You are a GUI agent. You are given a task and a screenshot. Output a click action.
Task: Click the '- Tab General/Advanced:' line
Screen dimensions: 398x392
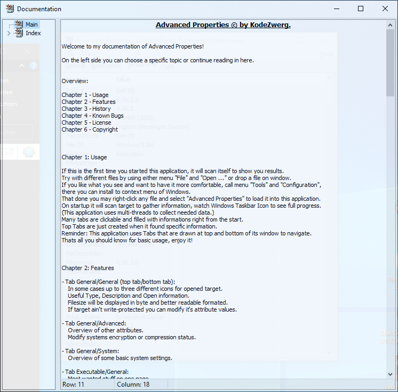(x=94, y=323)
